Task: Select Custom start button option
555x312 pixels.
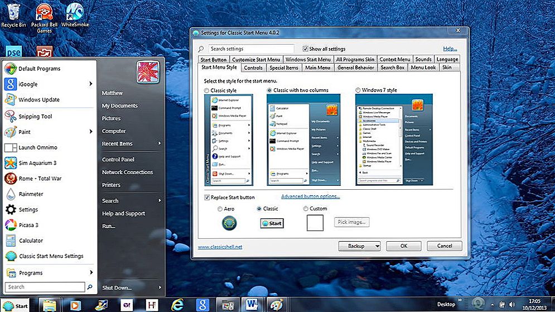Action: click(x=306, y=209)
